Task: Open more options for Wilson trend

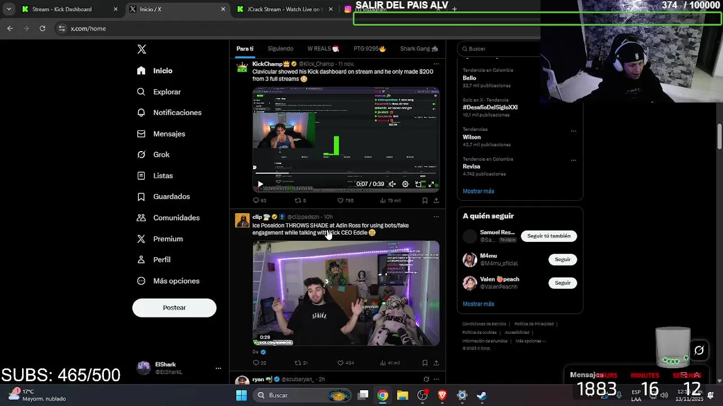Action: click(573, 131)
